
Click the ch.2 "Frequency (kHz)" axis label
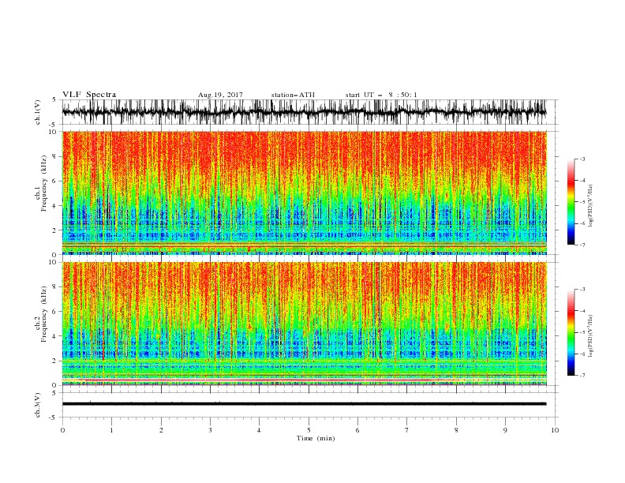click(x=44, y=313)
